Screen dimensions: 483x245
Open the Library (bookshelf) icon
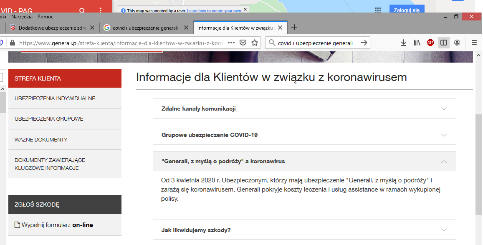pos(417,42)
